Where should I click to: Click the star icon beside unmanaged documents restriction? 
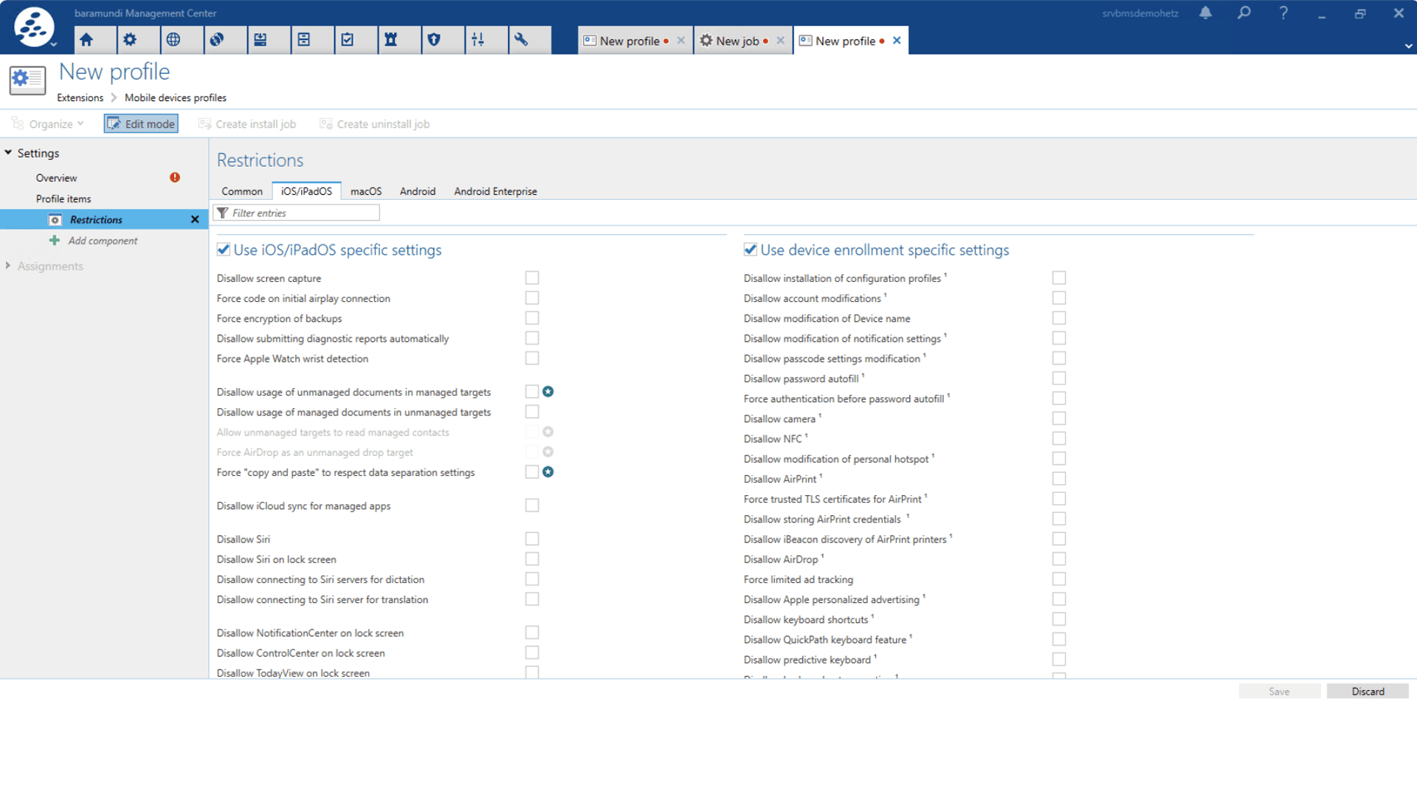[x=548, y=392]
